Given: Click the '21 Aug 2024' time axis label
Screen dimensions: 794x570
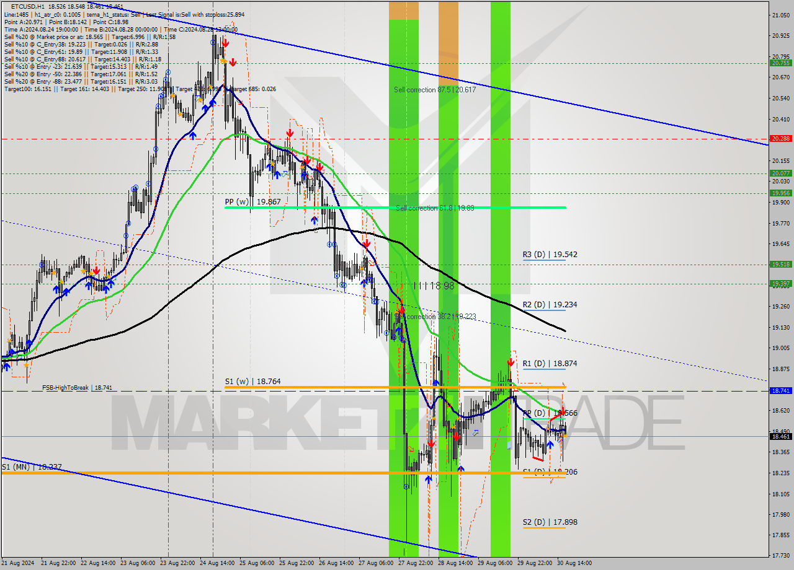Looking at the screenshot, I should pos(19,563).
